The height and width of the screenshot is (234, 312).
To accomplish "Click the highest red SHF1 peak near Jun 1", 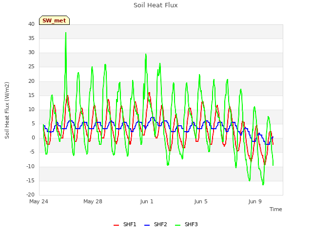I will click(x=149, y=93).
